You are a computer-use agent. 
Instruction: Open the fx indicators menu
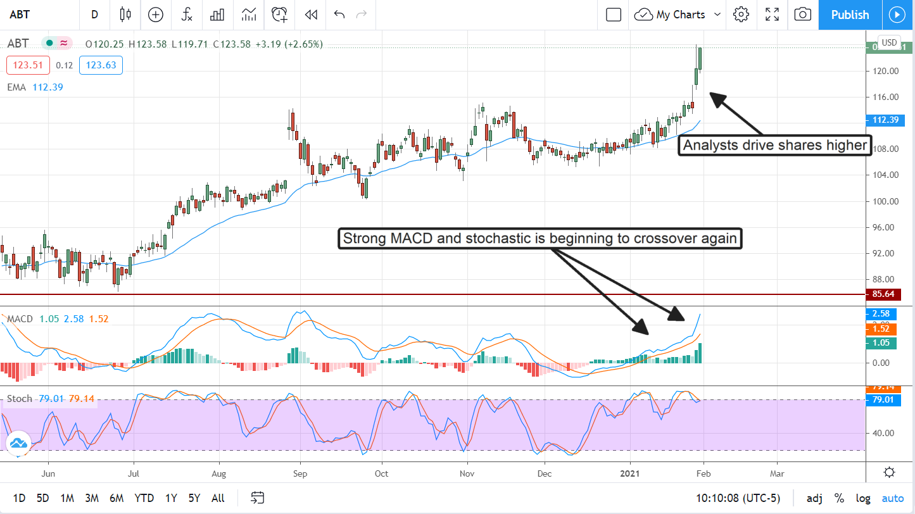(187, 15)
